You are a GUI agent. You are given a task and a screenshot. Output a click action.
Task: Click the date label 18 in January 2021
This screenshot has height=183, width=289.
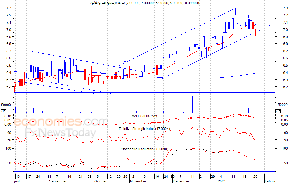pyautogui.click(x=244, y=177)
